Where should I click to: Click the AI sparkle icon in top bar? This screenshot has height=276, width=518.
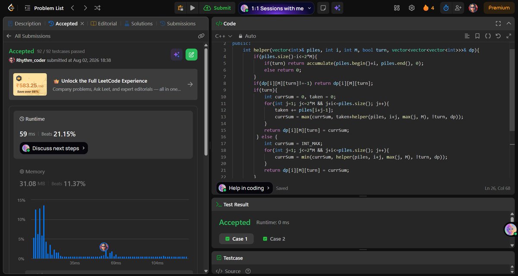click(337, 8)
